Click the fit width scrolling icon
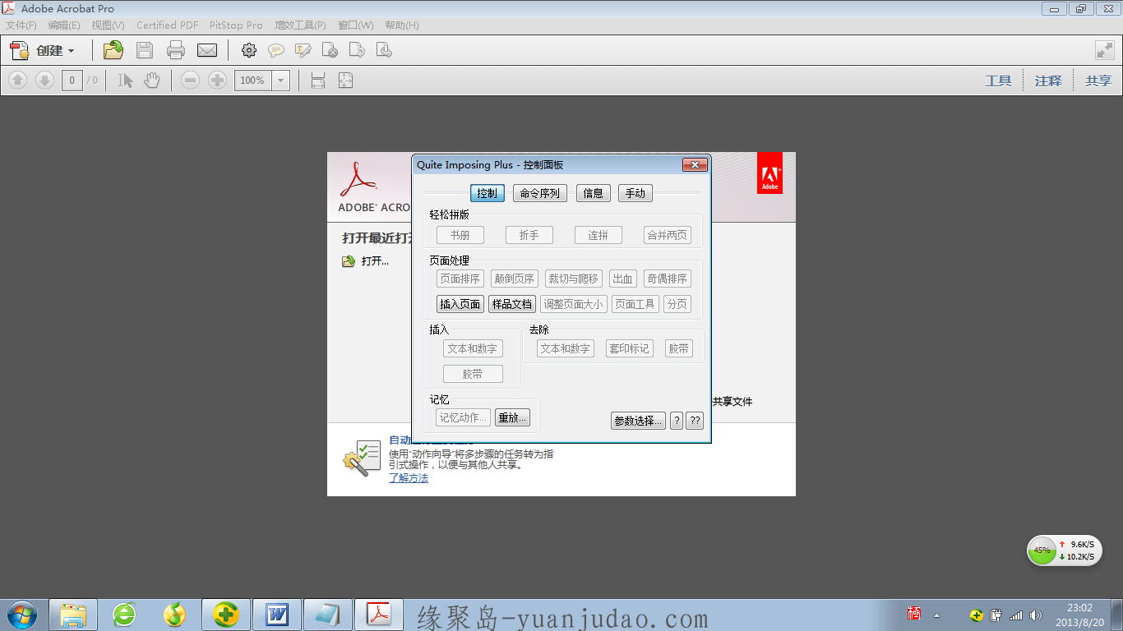 [318, 81]
